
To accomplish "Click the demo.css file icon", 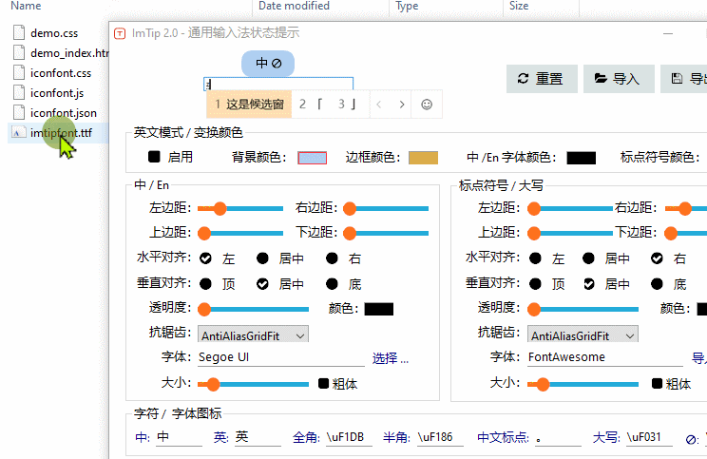I will point(19,33).
